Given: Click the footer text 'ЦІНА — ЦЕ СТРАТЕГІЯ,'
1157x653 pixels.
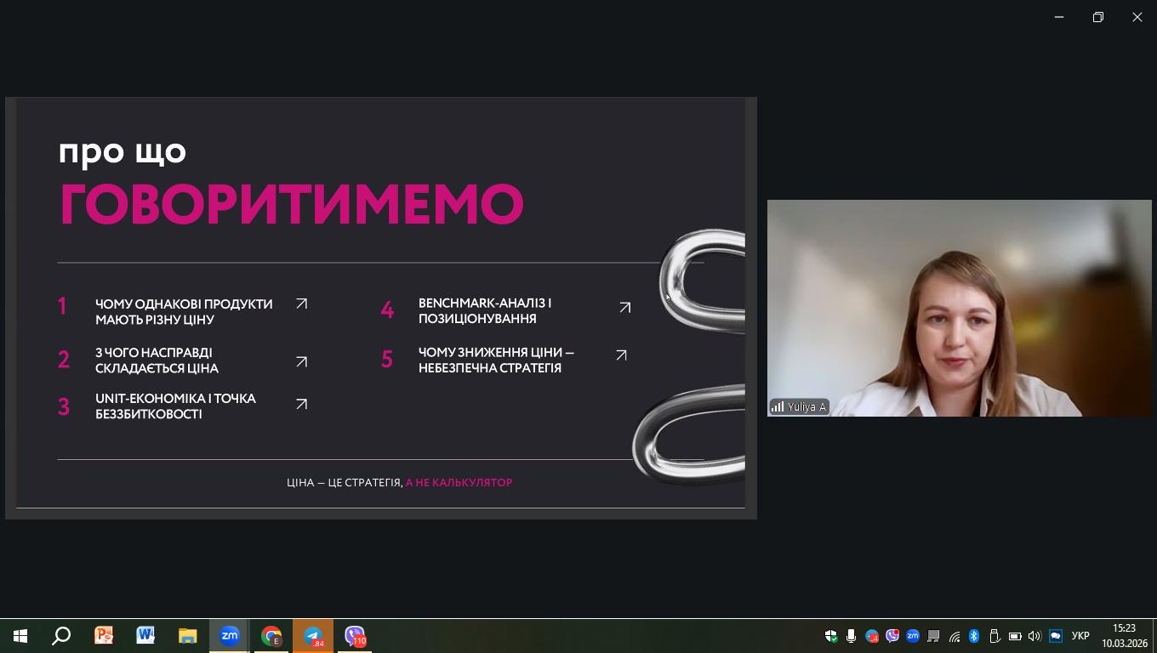Looking at the screenshot, I should [x=345, y=482].
